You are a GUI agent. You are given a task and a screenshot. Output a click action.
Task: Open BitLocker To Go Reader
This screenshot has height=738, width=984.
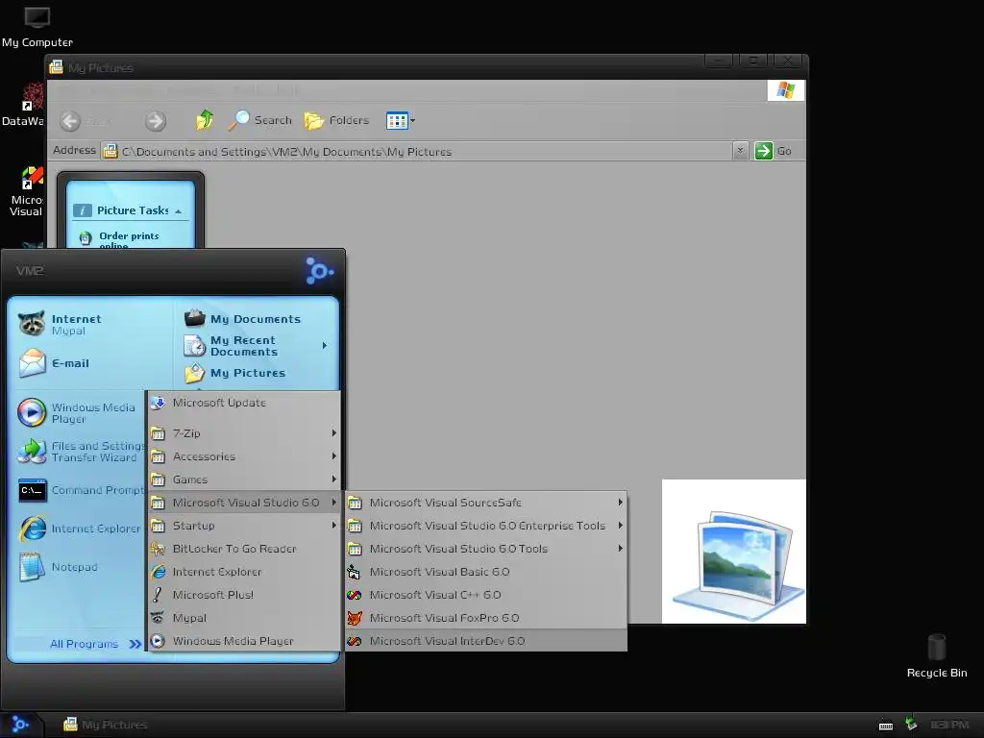coord(244,549)
